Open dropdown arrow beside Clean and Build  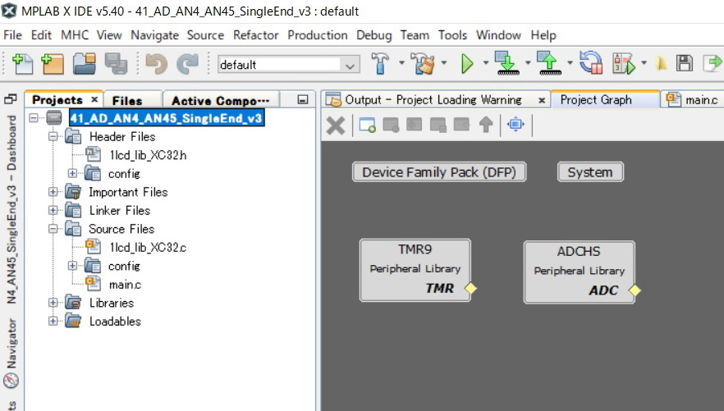[x=444, y=63]
